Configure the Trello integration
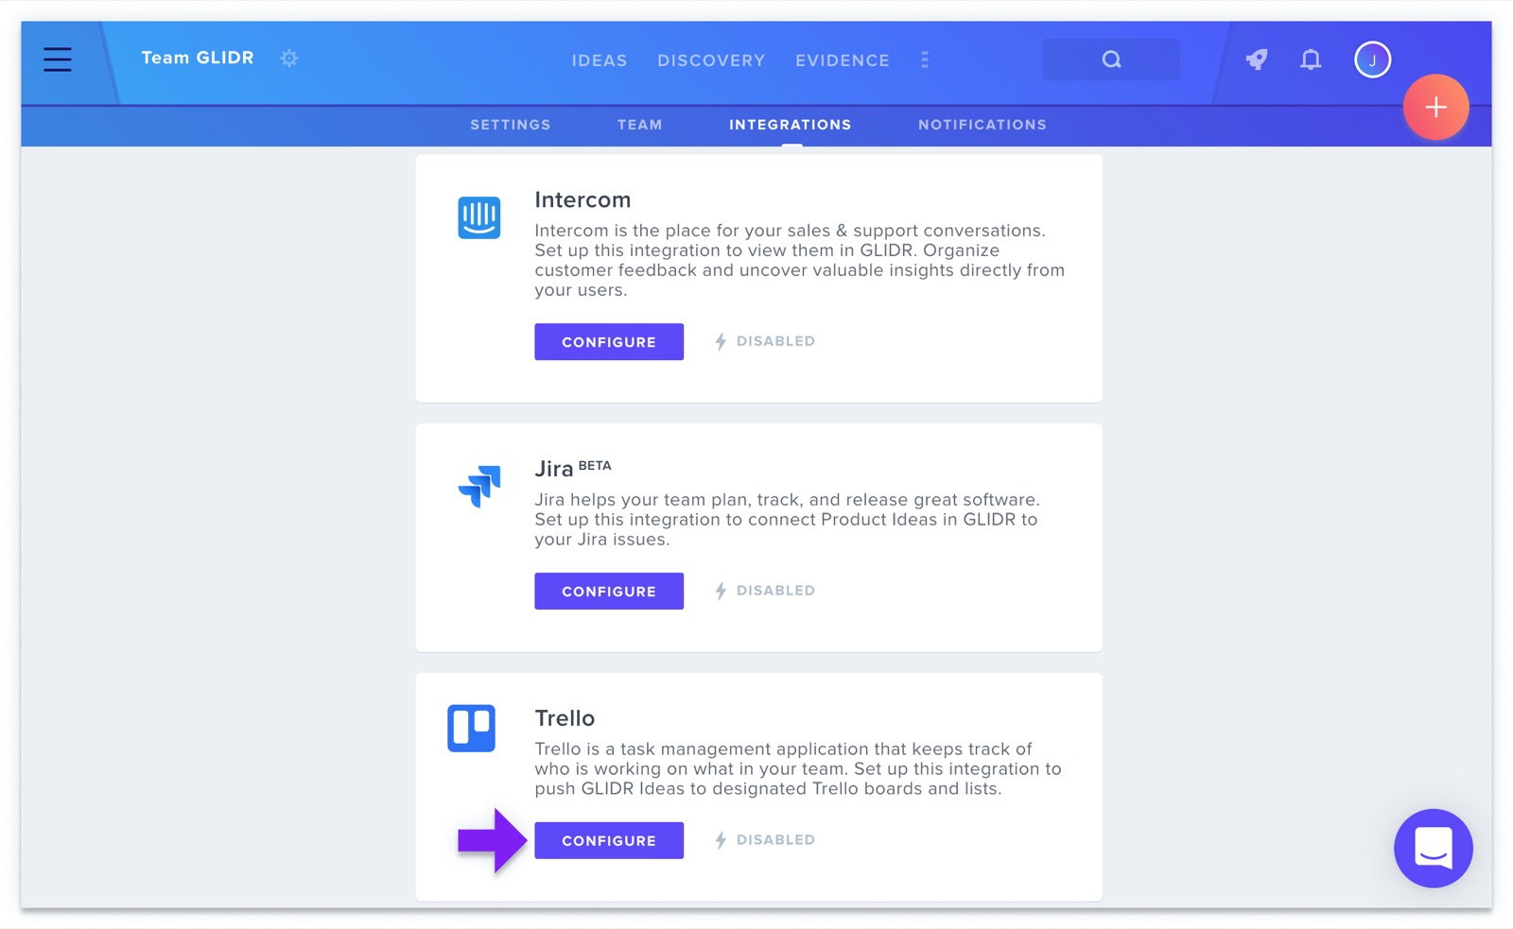Screen dimensions: 1513x929 pyautogui.click(x=609, y=840)
